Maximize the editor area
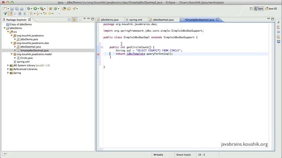Screen dimensions: 282x158 click(273, 19)
